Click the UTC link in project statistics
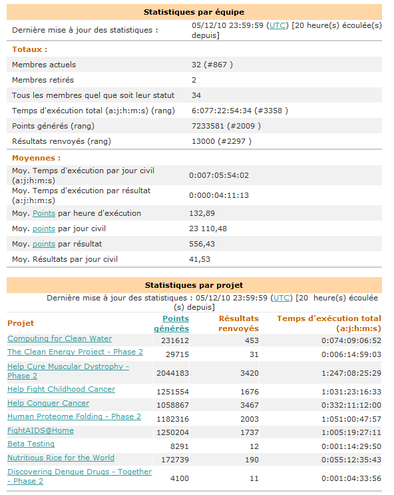The image size is (394, 495). point(282,298)
